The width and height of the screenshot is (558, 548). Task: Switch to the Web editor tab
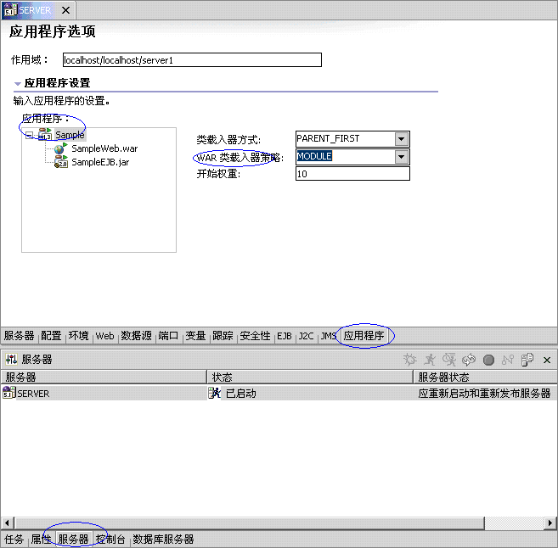104,335
